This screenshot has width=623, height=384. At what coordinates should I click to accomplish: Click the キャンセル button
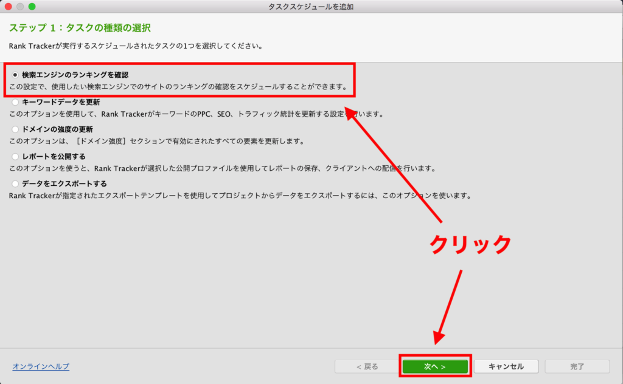[506, 366]
